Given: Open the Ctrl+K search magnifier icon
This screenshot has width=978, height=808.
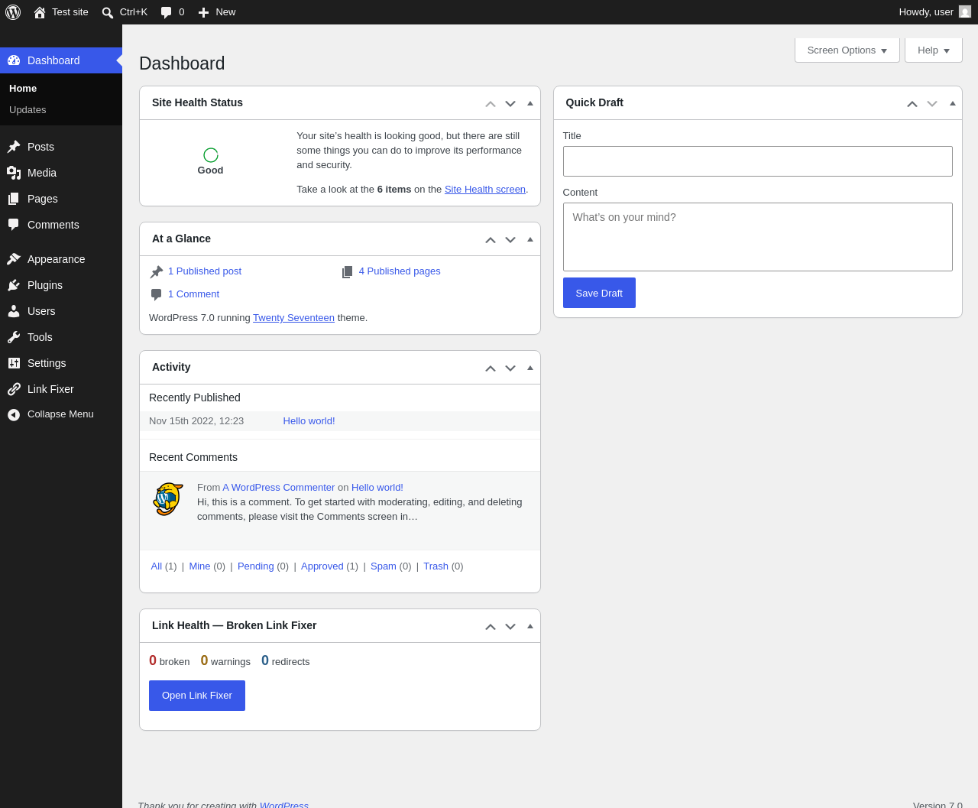Looking at the screenshot, I should tap(108, 13).
